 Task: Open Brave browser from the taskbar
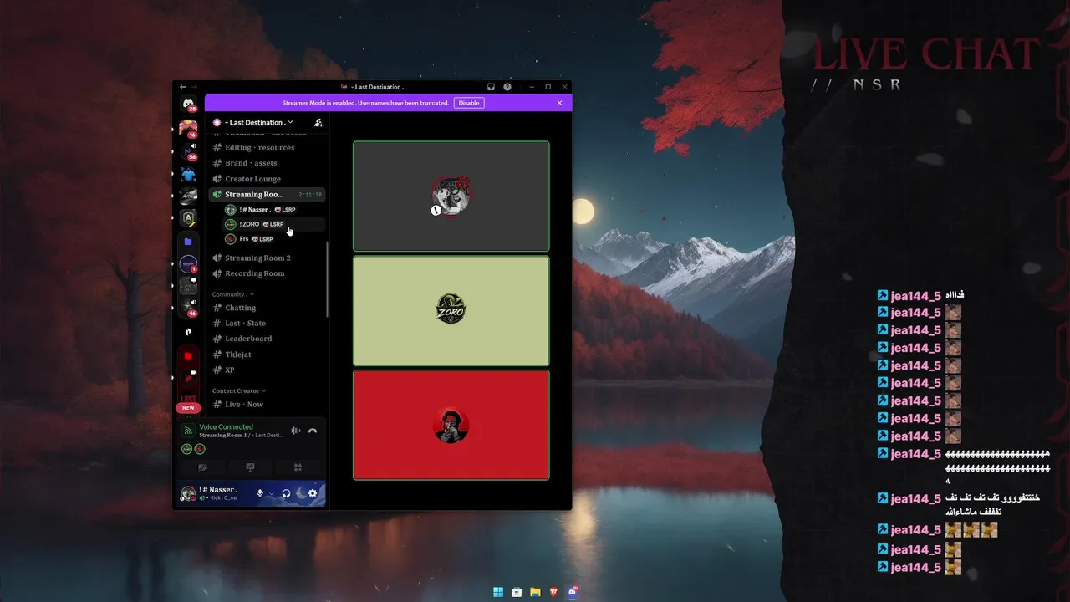click(553, 592)
